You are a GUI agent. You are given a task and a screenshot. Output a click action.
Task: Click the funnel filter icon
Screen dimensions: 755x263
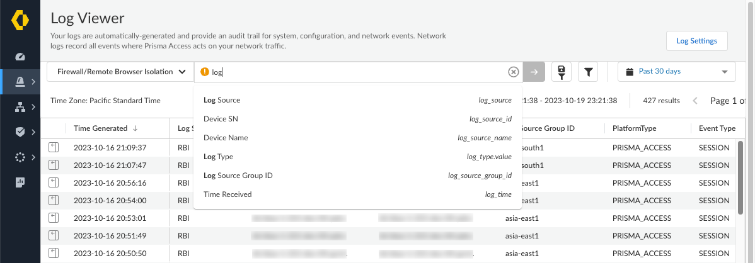pyautogui.click(x=587, y=72)
